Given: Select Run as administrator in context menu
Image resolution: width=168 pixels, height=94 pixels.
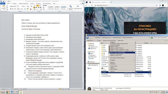Looking at the screenshot, I should [x=122, y=52].
